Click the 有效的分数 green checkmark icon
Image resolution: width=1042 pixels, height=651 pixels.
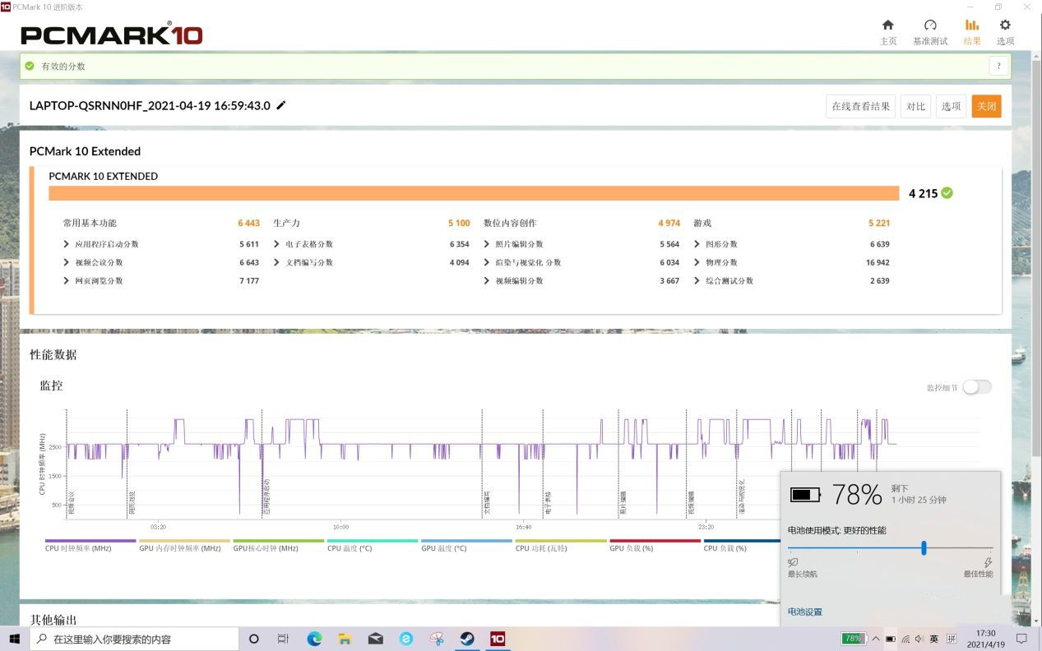[30, 66]
